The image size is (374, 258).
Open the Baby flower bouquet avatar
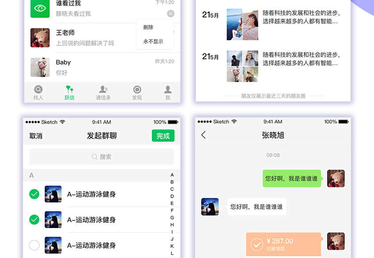40,67
